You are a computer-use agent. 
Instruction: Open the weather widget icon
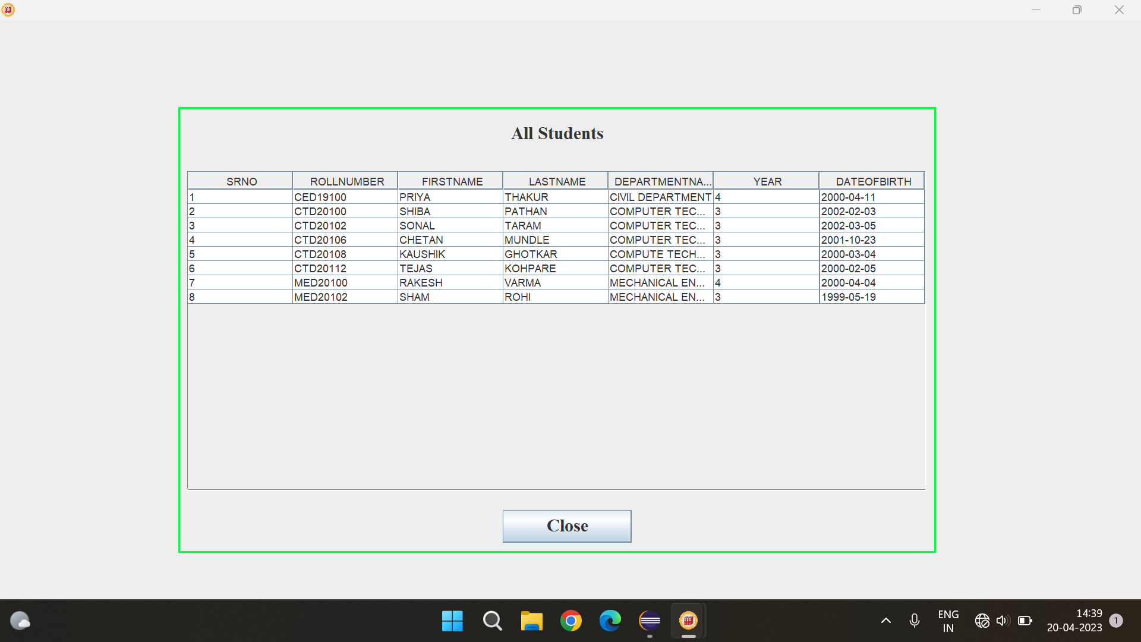[20, 621]
